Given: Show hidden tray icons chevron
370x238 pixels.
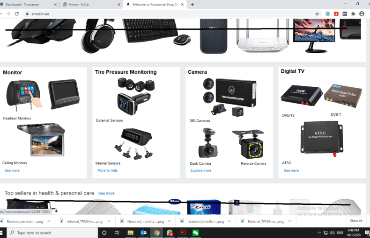Looking at the screenshot, I should (319, 233).
